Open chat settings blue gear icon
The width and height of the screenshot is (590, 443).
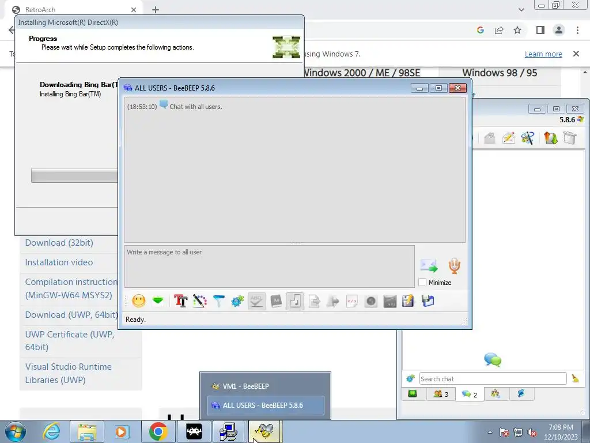coord(237,301)
